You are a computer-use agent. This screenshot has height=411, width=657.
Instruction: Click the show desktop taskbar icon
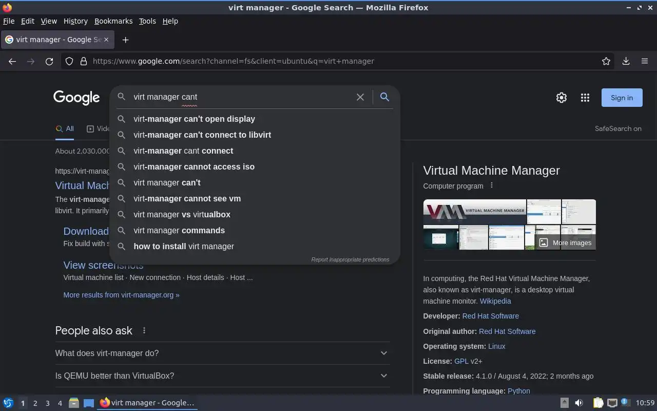coord(89,403)
